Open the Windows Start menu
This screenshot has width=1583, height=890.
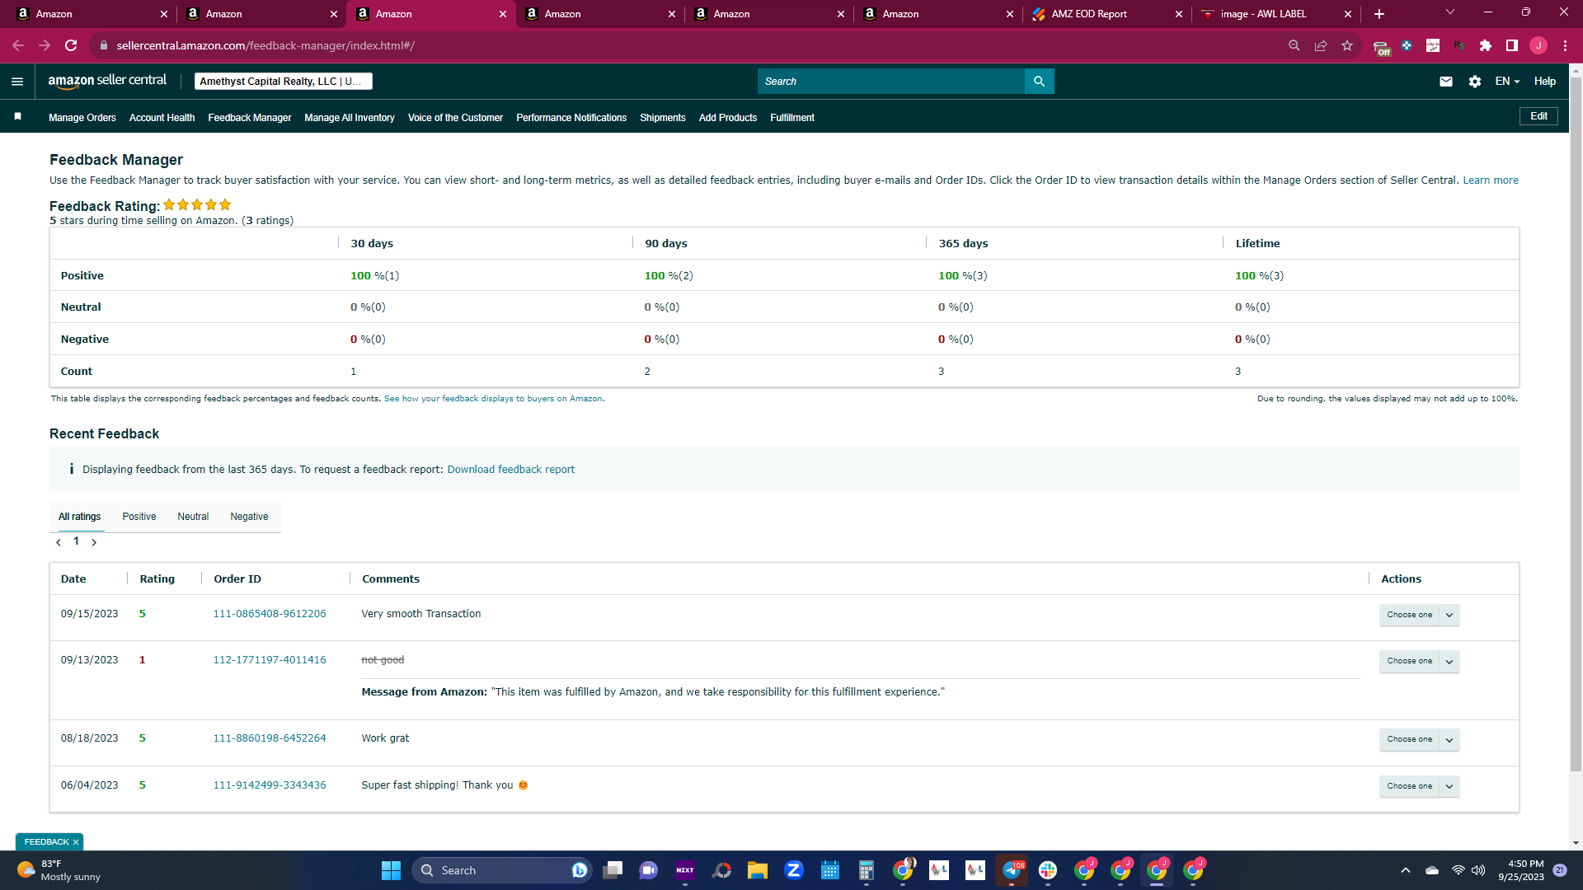[x=391, y=870]
